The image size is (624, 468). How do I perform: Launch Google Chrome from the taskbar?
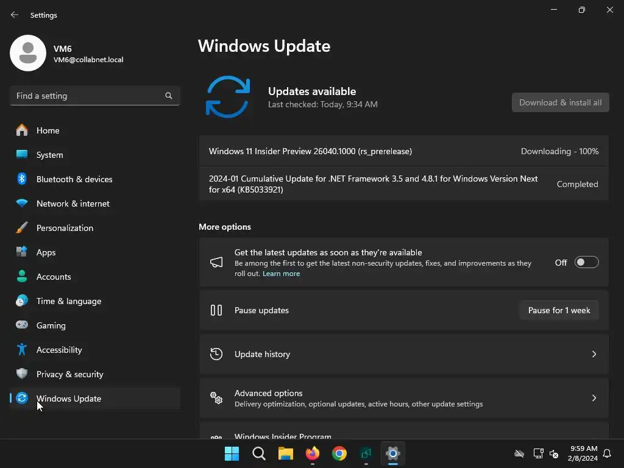pyautogui.click(x=339, y=453)
